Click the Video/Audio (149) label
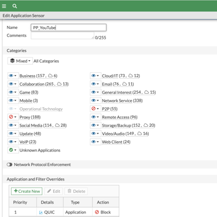Screen dimensions: 217x217 tap(126, 134)
